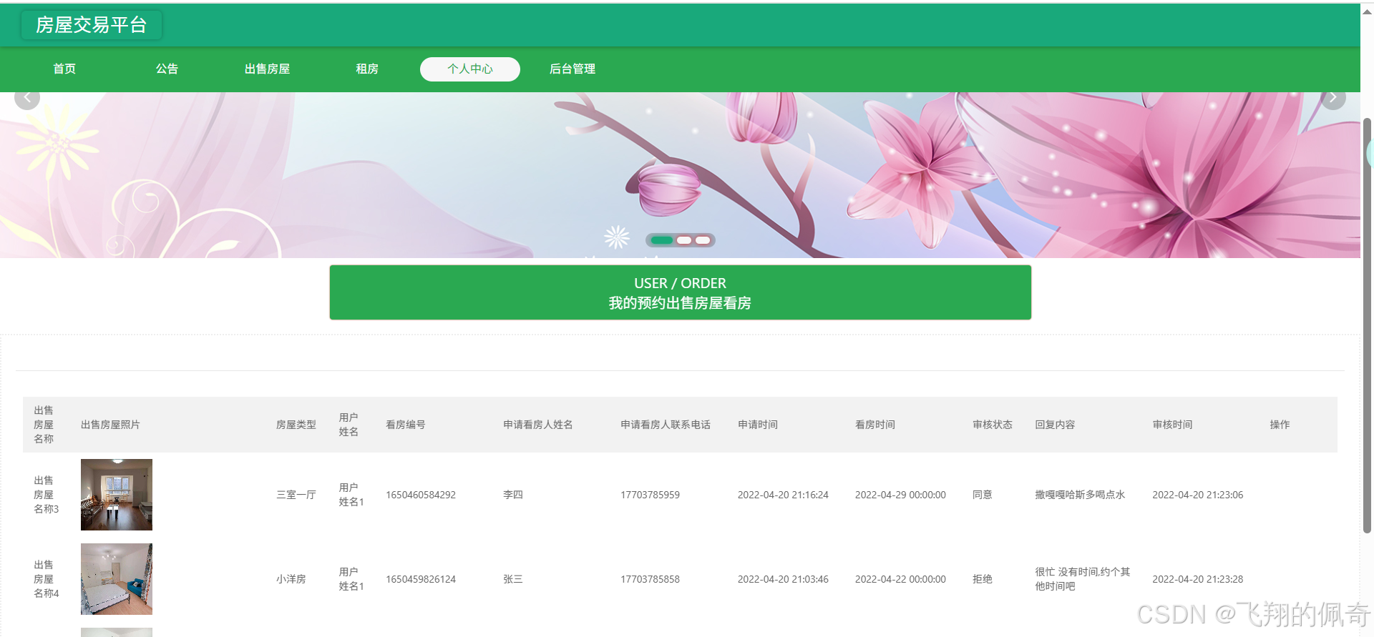The height and width of the screenshot is (637, 1374).
Task: Open 出售房屋 navigation item
Action: tap(267, 69)
